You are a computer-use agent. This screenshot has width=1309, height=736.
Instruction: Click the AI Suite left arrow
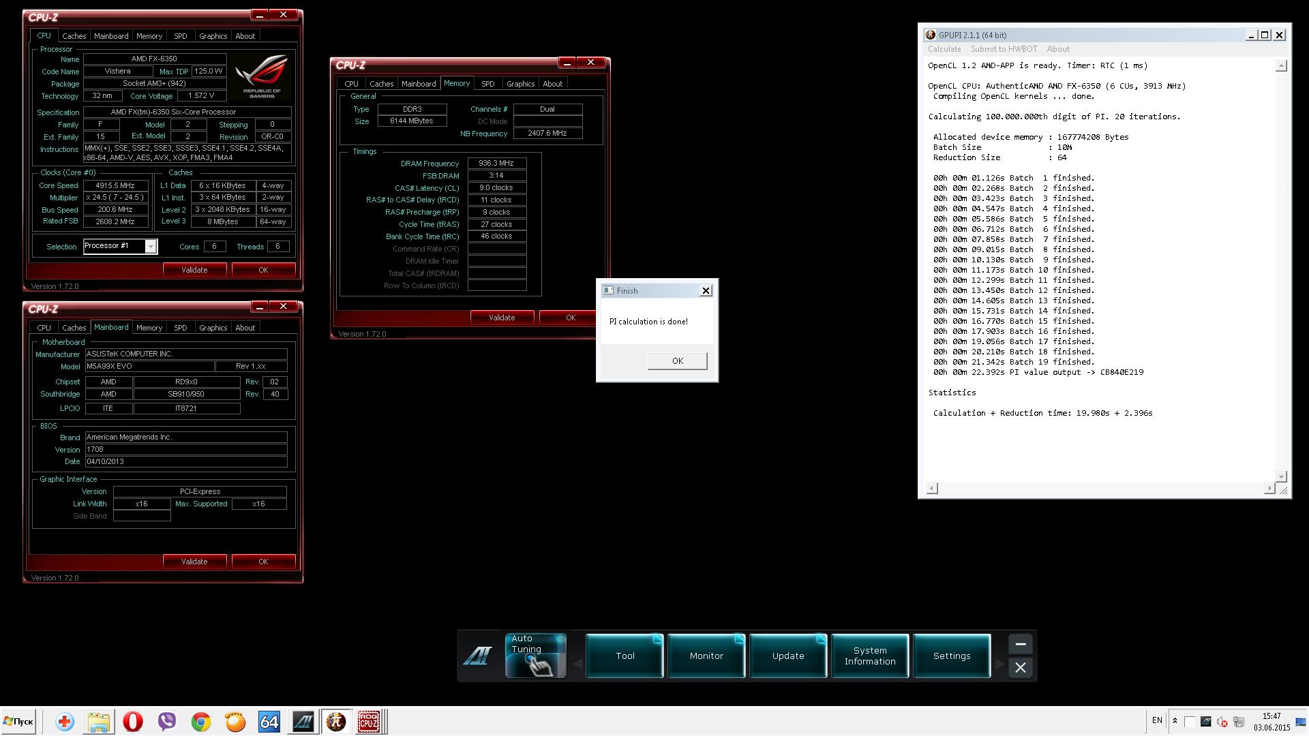577,663
